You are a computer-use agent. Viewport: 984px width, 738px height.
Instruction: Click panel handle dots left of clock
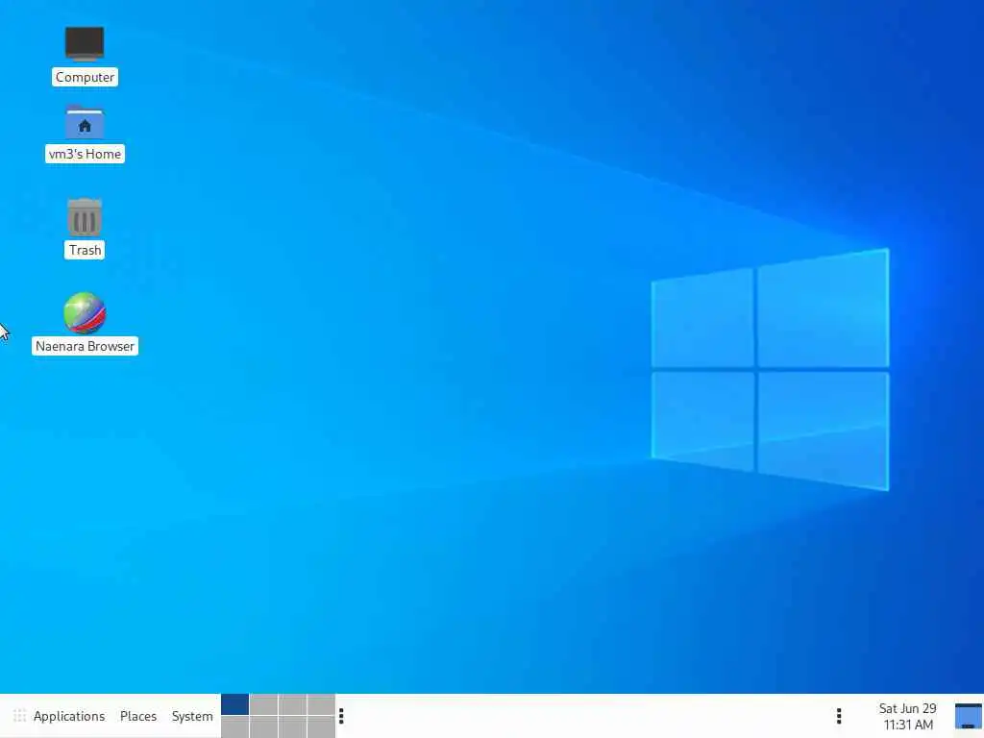tap(839, 716)
